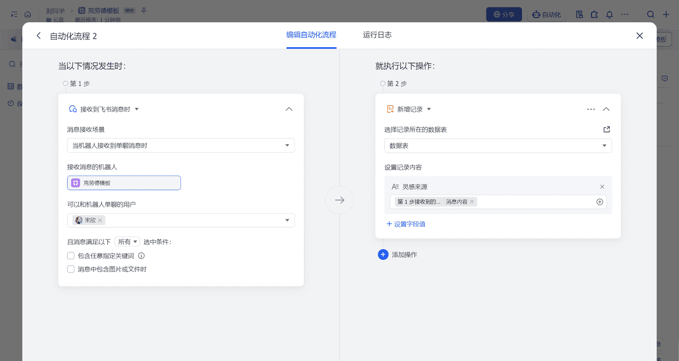Click the back arrow beside 自动化流程 2

coord(38,36)
